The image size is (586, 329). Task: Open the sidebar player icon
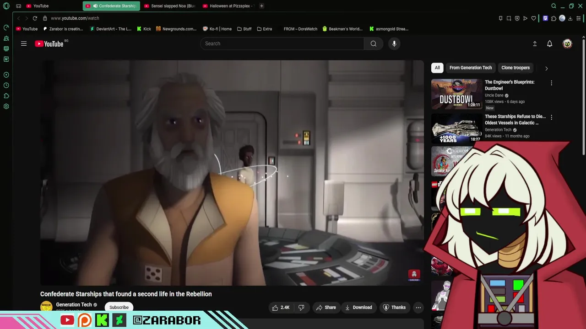click(x=6, y=75)
